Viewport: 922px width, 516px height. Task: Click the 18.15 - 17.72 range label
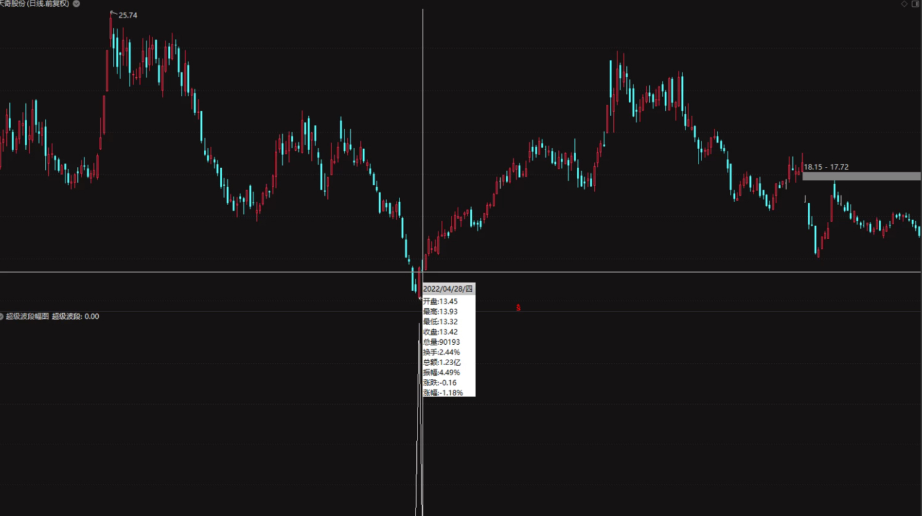pos(826,167)
